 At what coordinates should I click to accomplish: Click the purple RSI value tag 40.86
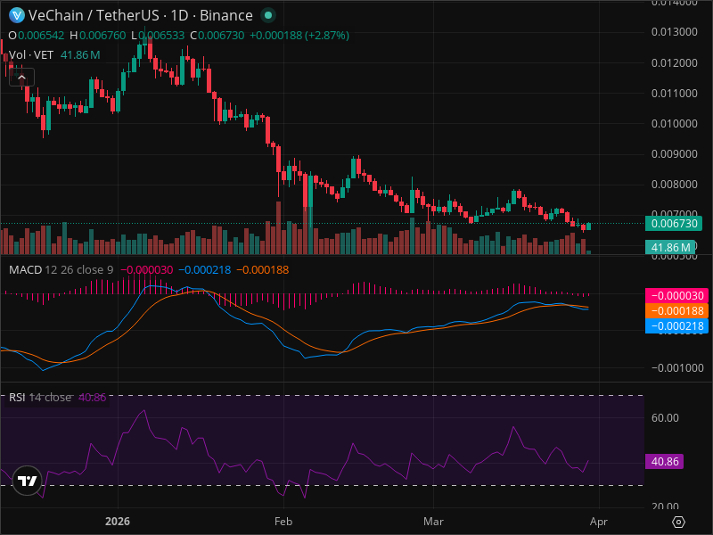click(664, 461)
